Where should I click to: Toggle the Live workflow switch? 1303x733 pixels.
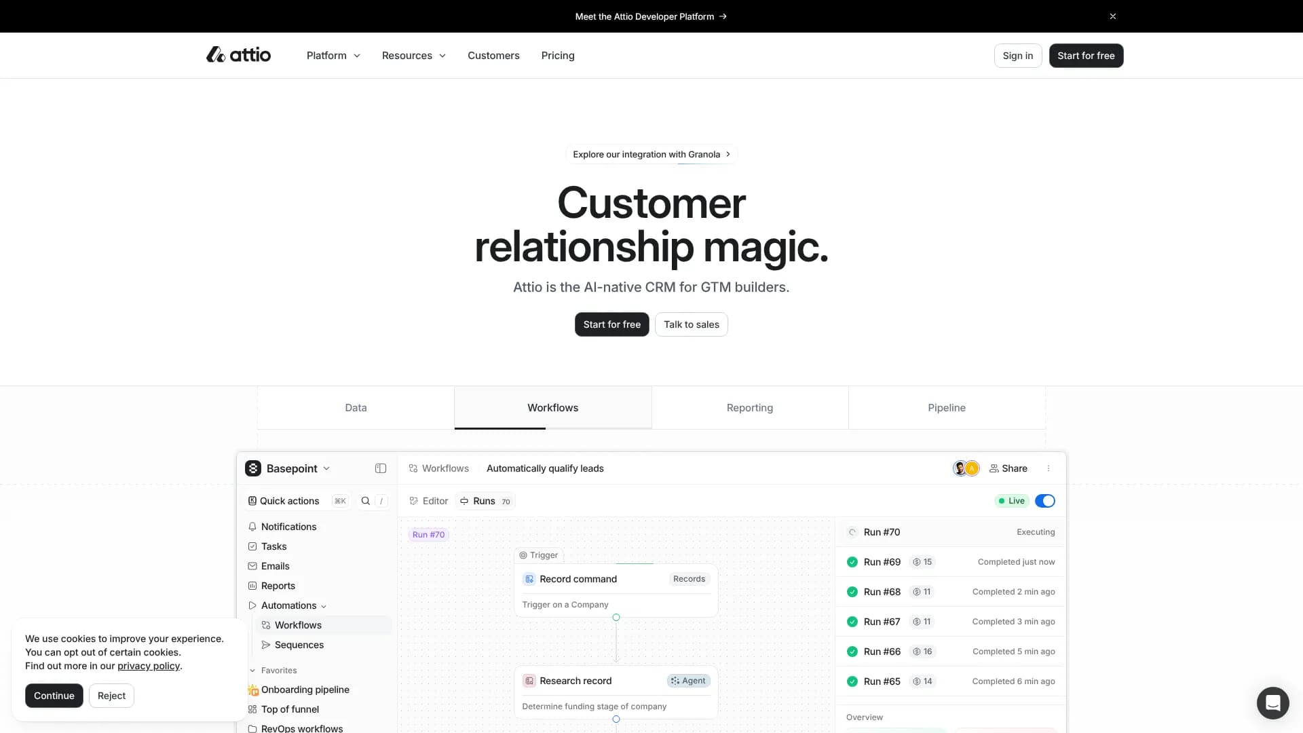tap(1044, 501)
